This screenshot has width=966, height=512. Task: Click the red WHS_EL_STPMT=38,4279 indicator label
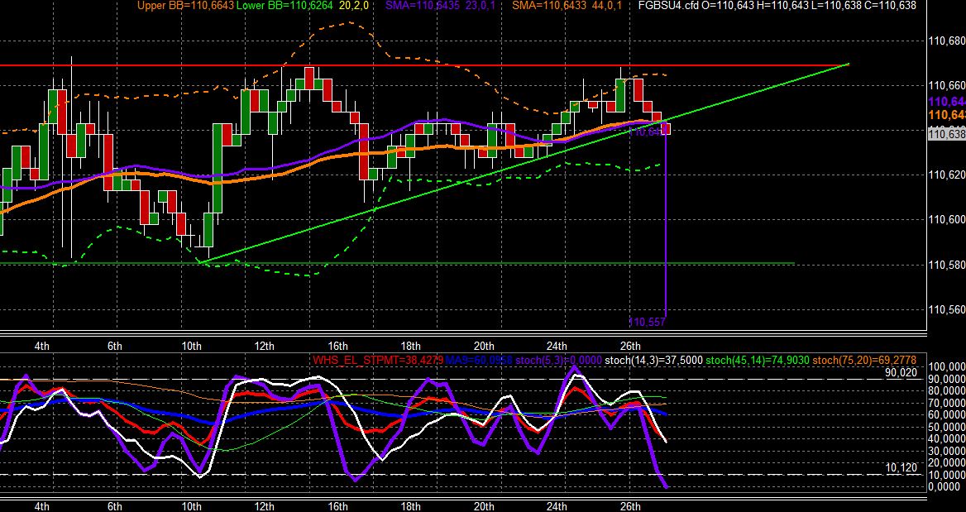click(x=378, y=360)
